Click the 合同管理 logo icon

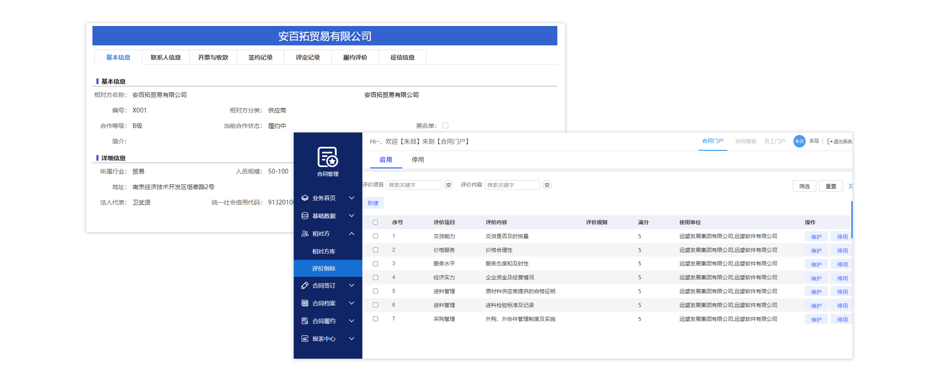pyautogui.click(x=327, y=157)
